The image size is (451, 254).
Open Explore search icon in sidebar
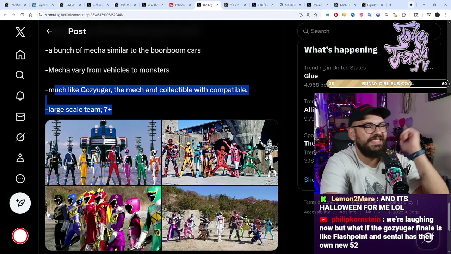[x=20, y=75]
